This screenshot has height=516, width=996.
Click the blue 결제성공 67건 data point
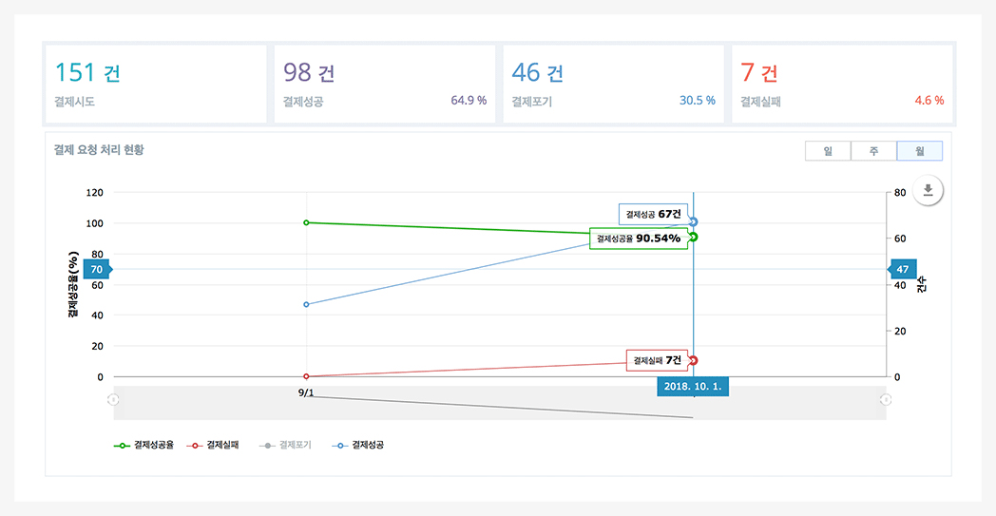tap(694, 221)
